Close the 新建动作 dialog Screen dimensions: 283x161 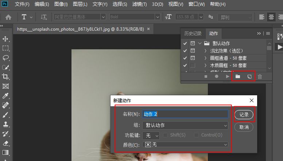point(252,100)
